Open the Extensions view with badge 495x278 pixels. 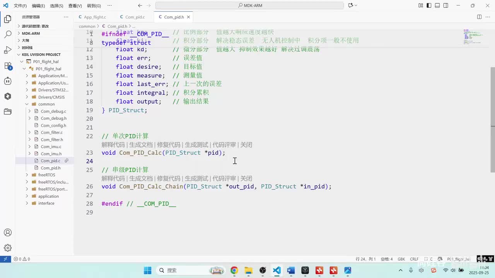[x=7, y=66]
